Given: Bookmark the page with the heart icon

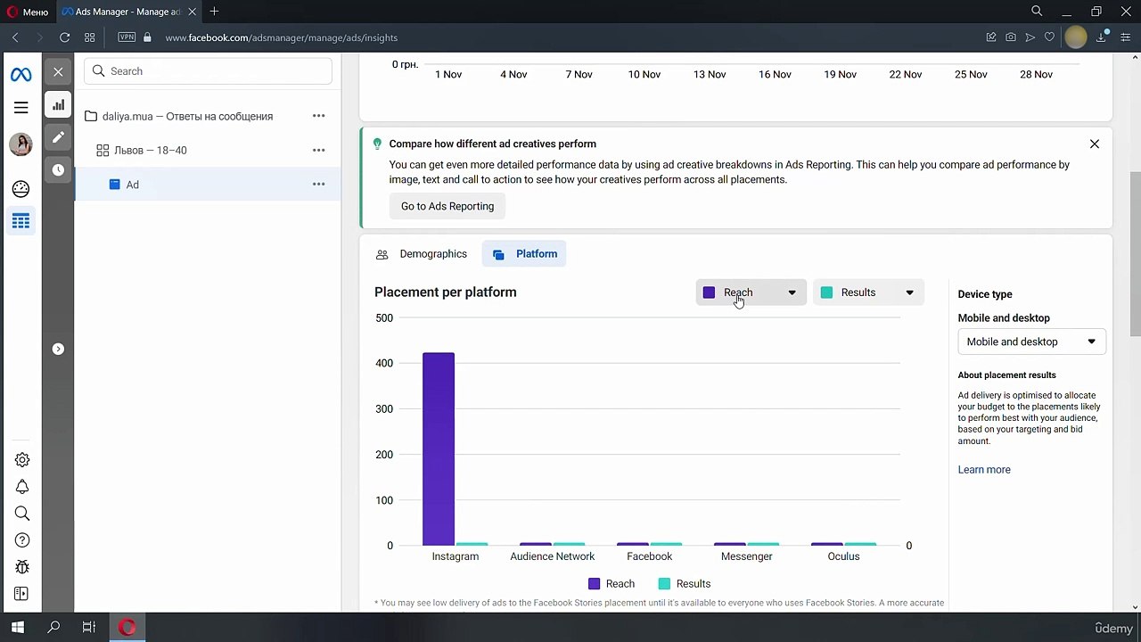Looking at the screenshot, I should tap(1049, 37).
